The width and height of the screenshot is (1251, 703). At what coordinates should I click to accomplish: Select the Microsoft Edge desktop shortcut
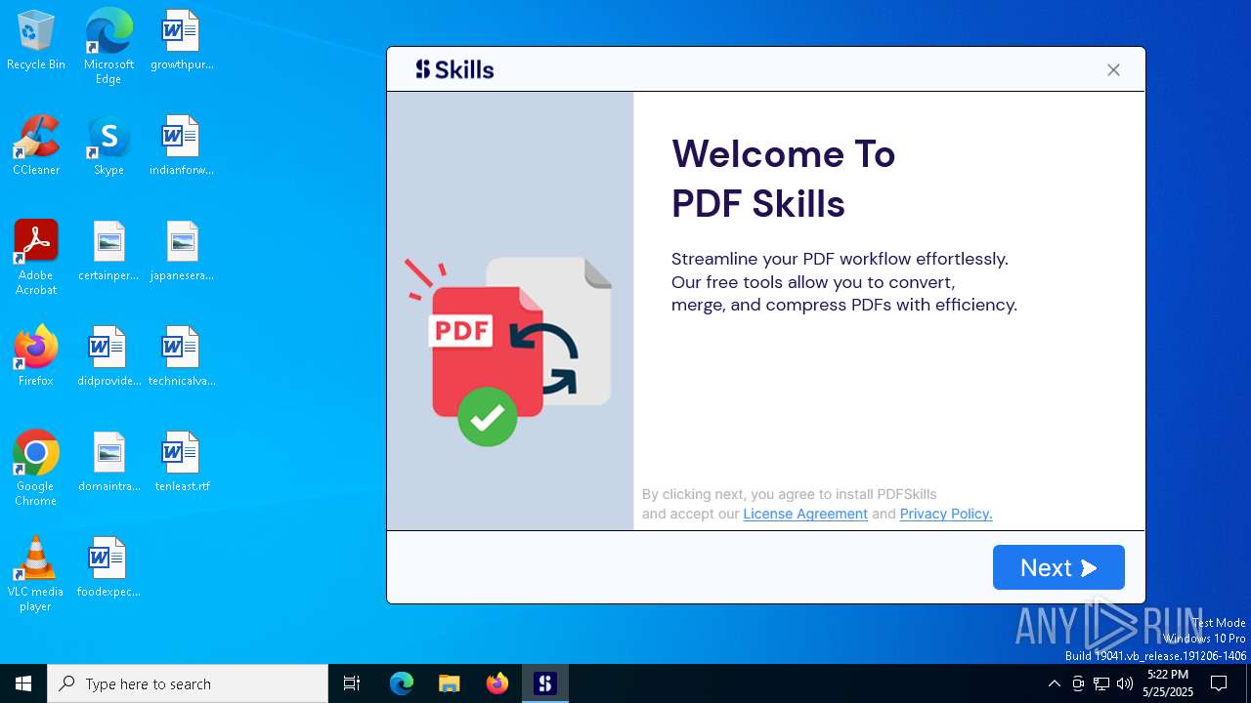108,47
